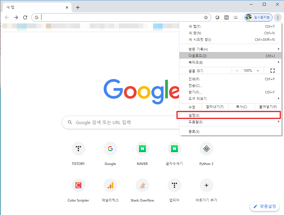Click the 100% zoom value
The width and height of the screenshot is (284, 215).
pyautogui.click(x=247, y=71)
